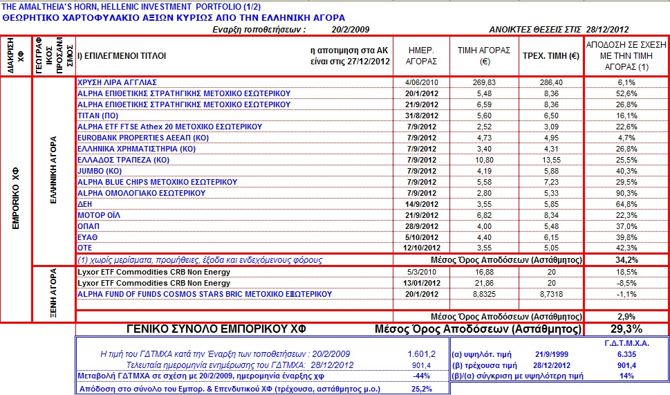
Task: Click ALPHA ΟΜΟΛΟΓΙΑΚΟ ΕΣΩΤΕΡΙΚΟΥ fund name
Action: pyautogui.click(x=142, y=193)
